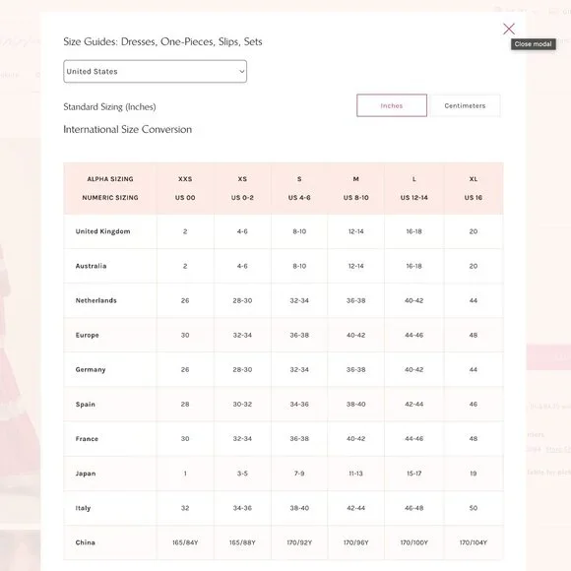The width and height of the screenshot is (571, 571).
Task: Click the Australia row label
Action: (91, 266)
